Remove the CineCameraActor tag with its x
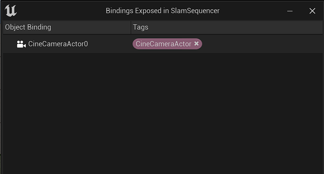The width and height of the screenshot is (324, 174). click(196, 43)
